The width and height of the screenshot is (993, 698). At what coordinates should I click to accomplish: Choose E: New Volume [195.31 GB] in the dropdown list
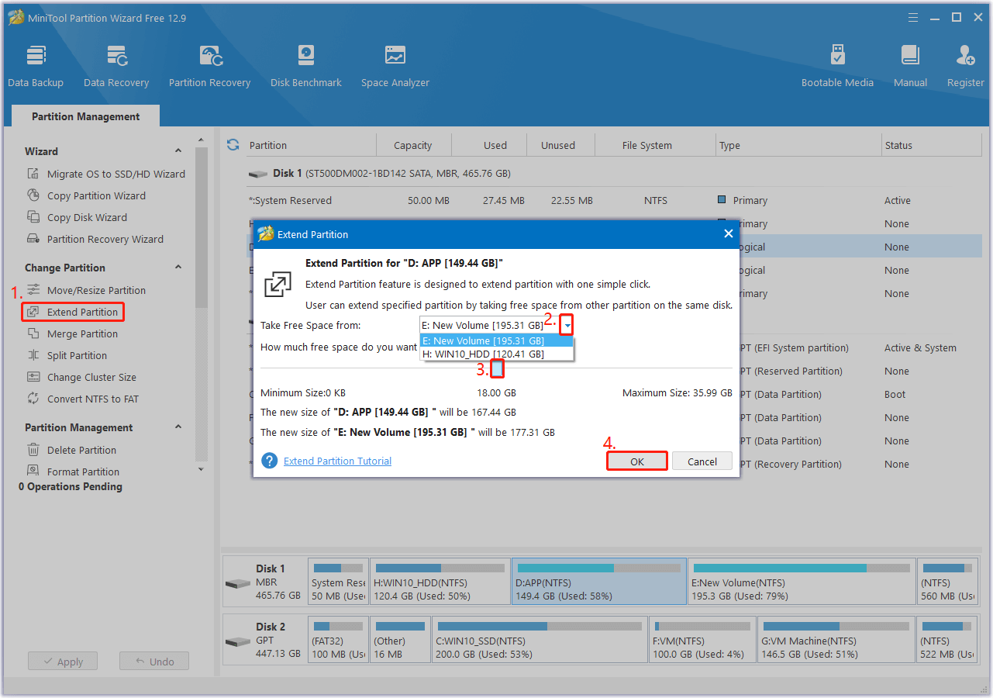496,340
